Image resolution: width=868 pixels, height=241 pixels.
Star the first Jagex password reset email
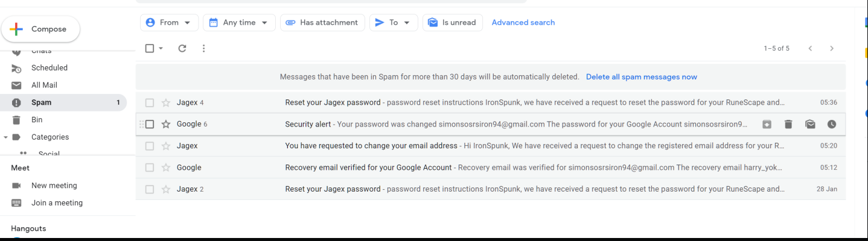(166, 102)
